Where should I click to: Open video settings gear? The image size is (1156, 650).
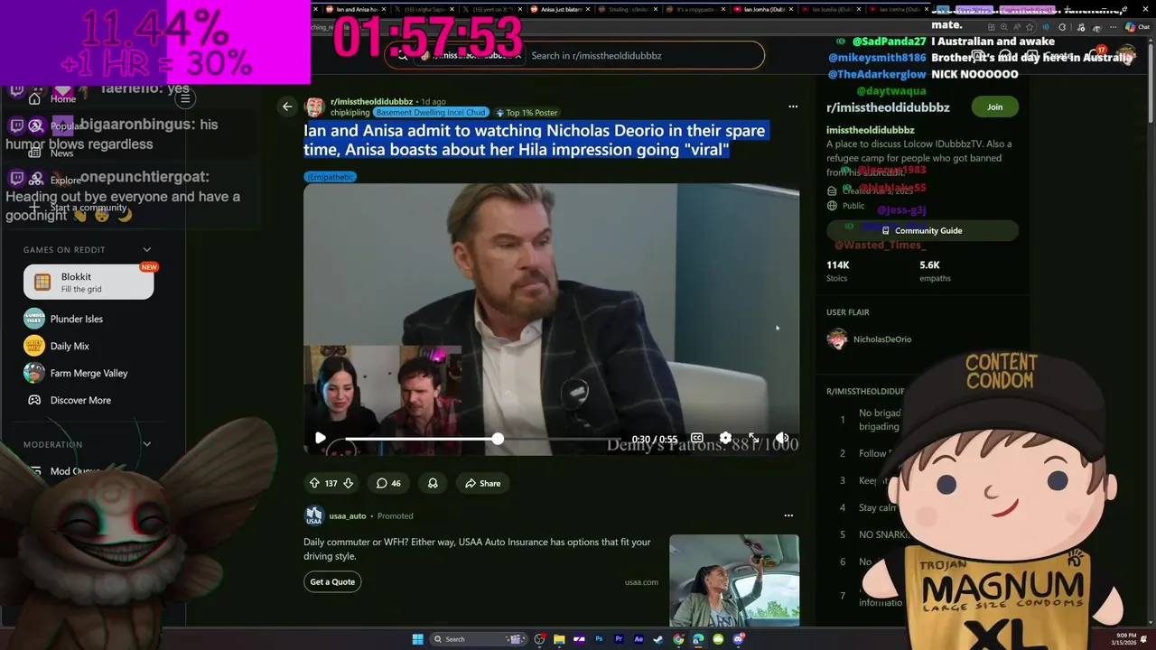point(725,438)
